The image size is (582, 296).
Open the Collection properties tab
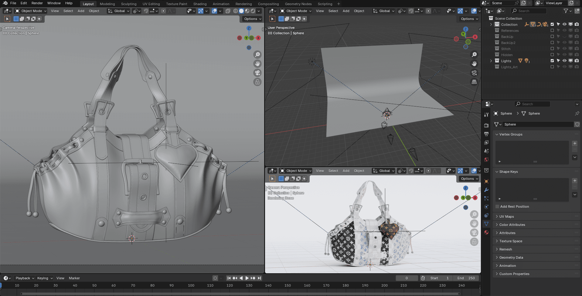486,170
